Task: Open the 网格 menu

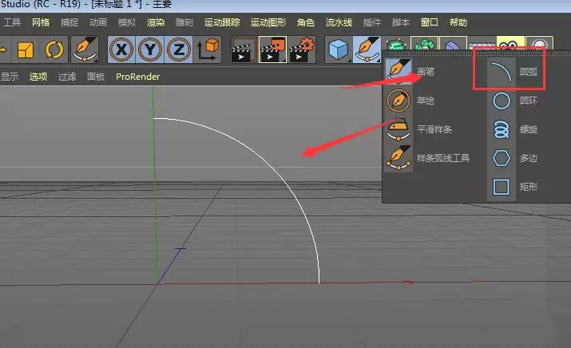Action: pos(41,22)
